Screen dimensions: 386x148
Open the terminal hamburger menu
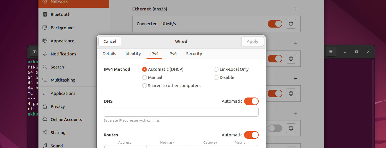[331, 52]
